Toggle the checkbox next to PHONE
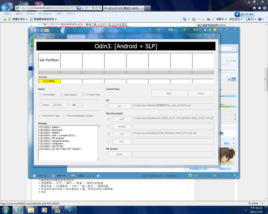The height and width of the screenshot is (214, 268). point(108,127)
